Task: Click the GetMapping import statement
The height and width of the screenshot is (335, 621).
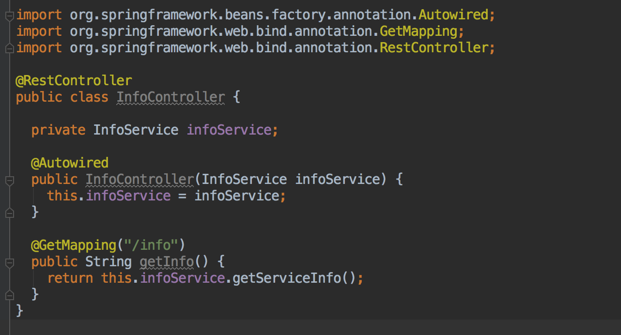Action: [x=240, y=31]
